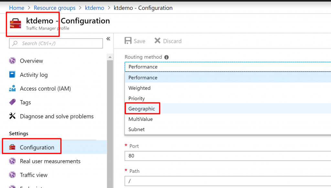Pick the MultiValue routing option

click(x=228, y=119)
